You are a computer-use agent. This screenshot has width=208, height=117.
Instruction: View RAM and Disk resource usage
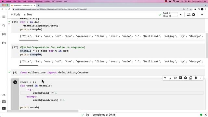pos(170,15)
